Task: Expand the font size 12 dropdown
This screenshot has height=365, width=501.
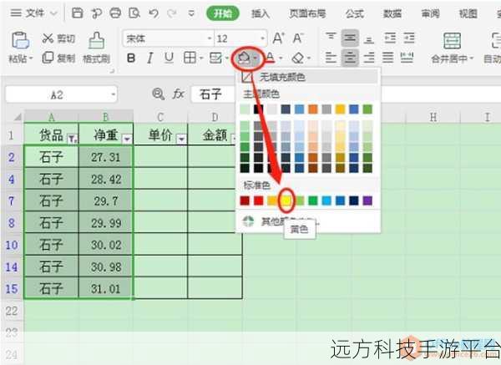Action: pyautogui.click(x=263, y=38)
